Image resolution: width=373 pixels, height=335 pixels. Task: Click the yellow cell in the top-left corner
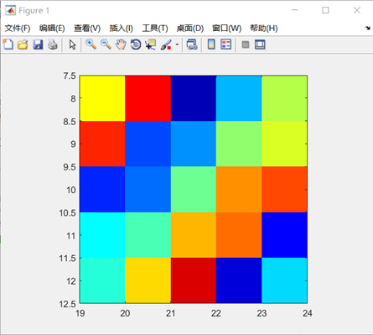[102, 98]
